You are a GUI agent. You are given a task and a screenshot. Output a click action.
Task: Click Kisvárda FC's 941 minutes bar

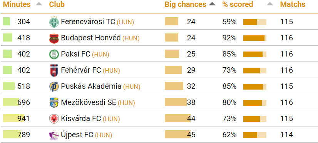13,118
